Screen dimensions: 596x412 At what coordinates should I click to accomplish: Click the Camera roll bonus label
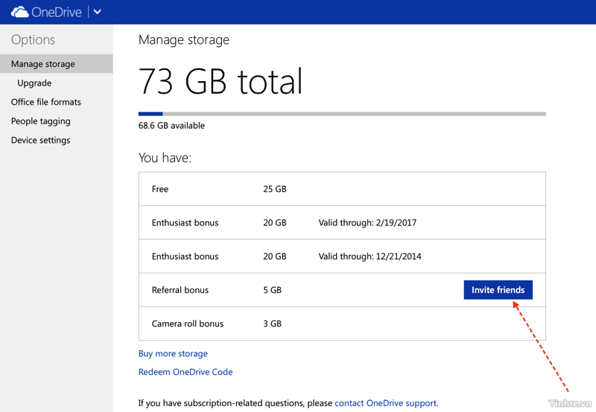point(188,324)
